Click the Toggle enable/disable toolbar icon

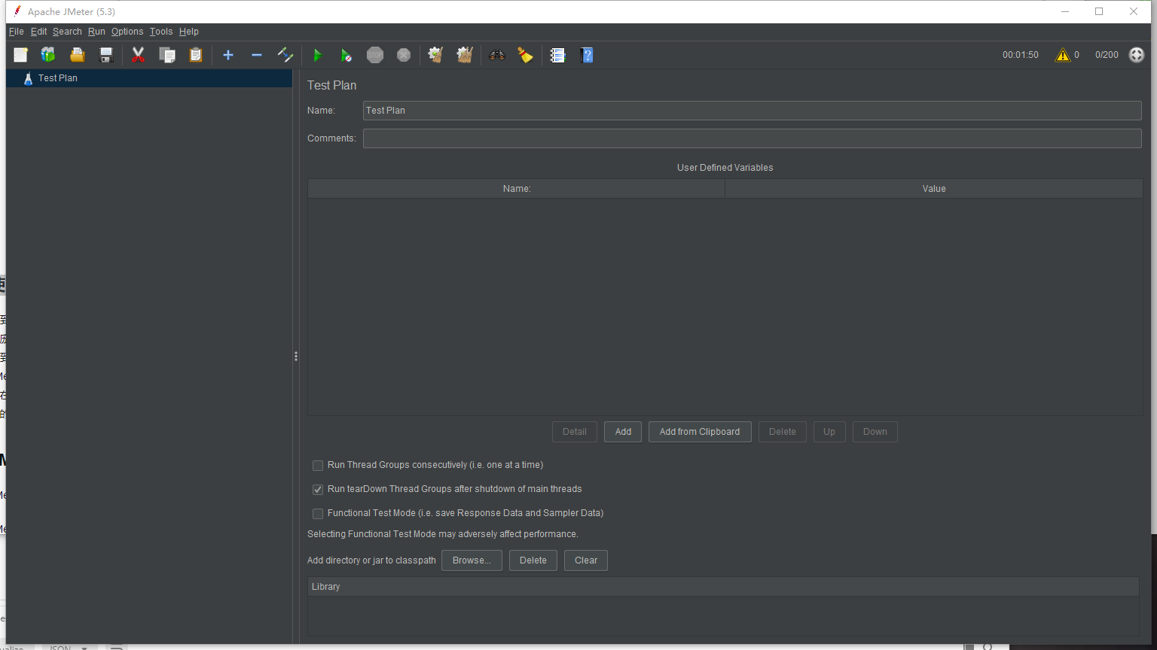pyautogui.click(x=285, y=55)
